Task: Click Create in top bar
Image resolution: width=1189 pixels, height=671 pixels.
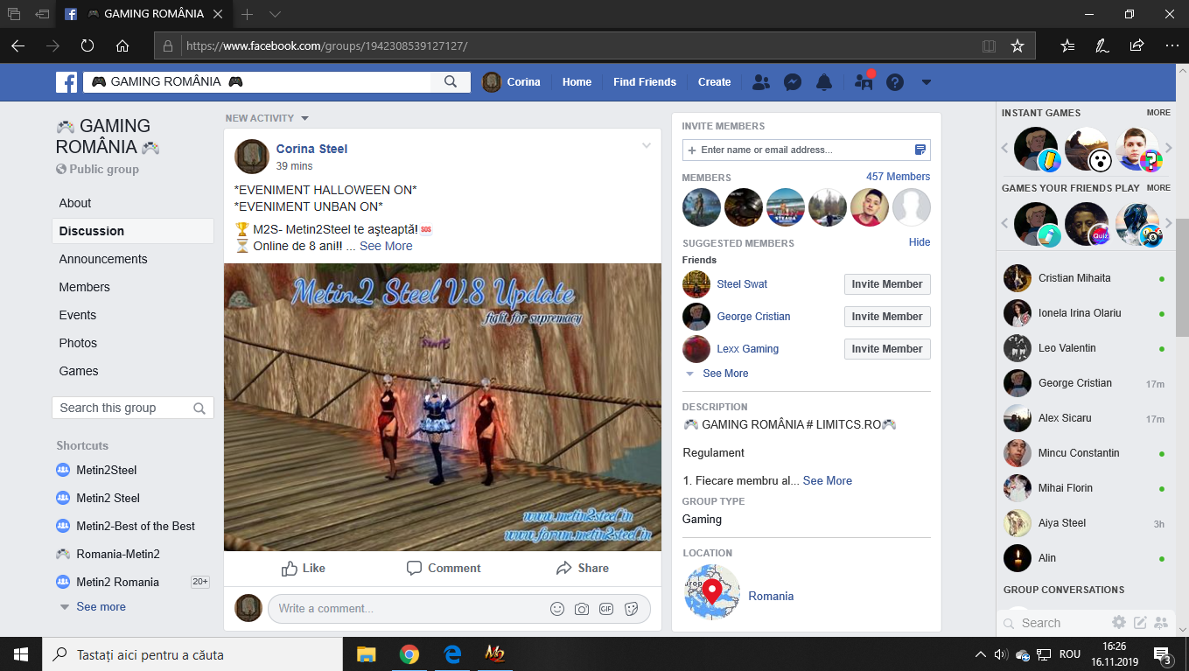Action: coord(714,82)
